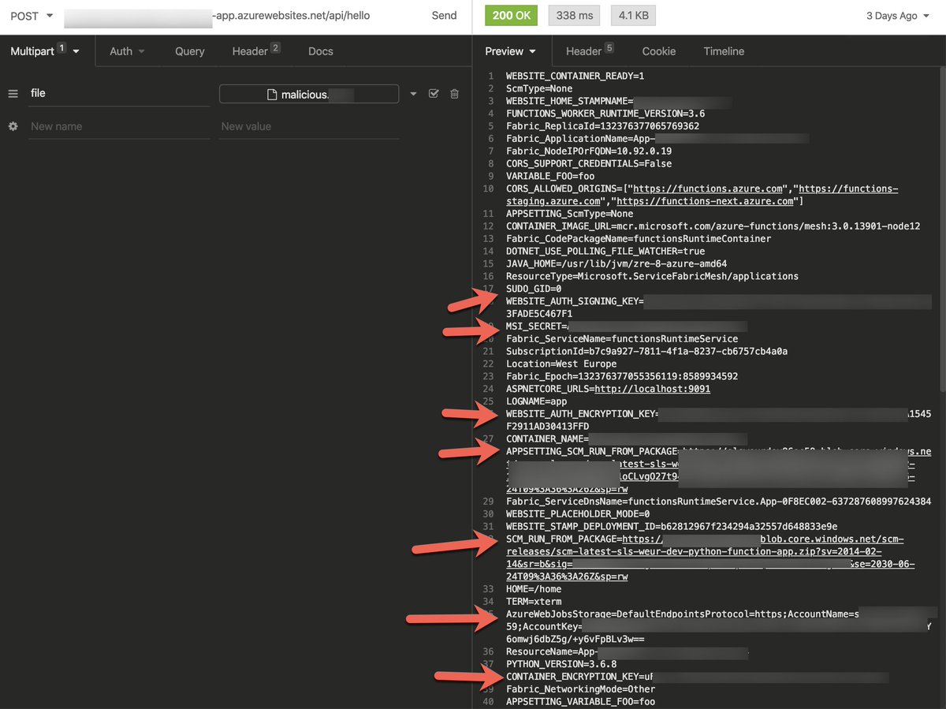Image resolution: width=946 pixels, height=709 pixels.
Task: Select the CONTAINER_IMAGE_URL line
Action: [x=713, y=226]
